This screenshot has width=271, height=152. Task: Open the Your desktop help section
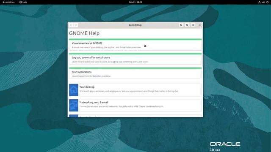(135, 90)
